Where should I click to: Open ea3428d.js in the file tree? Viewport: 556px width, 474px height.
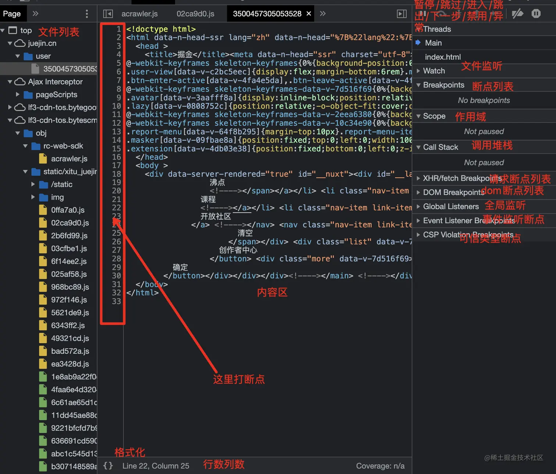pyautogui.click(x=70, y=364)
